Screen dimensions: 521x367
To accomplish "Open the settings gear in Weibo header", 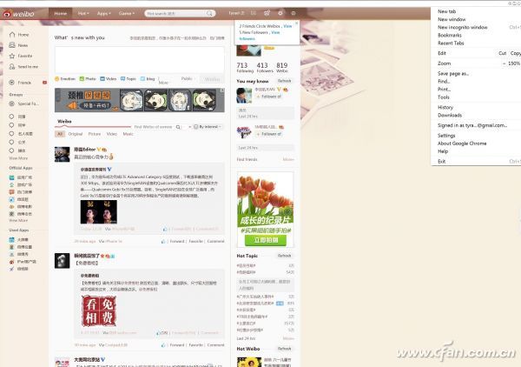I will (280, 13).
